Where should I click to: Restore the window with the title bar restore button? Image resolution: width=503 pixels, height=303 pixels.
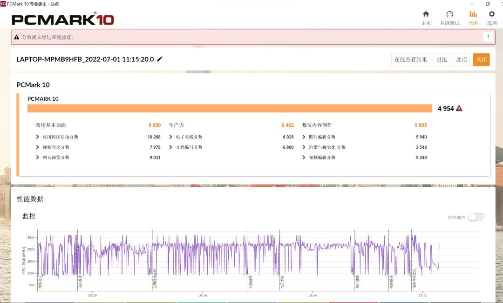point(488,4)
